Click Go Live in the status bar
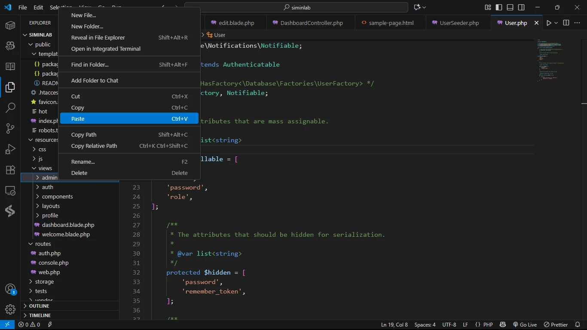 [525, 324]
